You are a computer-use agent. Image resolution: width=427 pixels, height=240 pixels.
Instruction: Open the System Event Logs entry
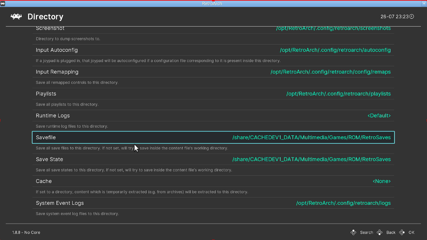(213, 203)
